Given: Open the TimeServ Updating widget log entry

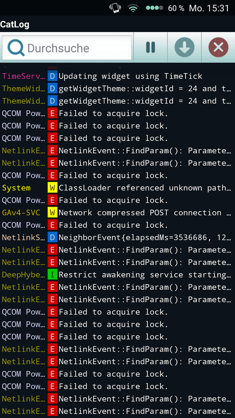Looking at the screenshot, I should (x=117, y=76).
